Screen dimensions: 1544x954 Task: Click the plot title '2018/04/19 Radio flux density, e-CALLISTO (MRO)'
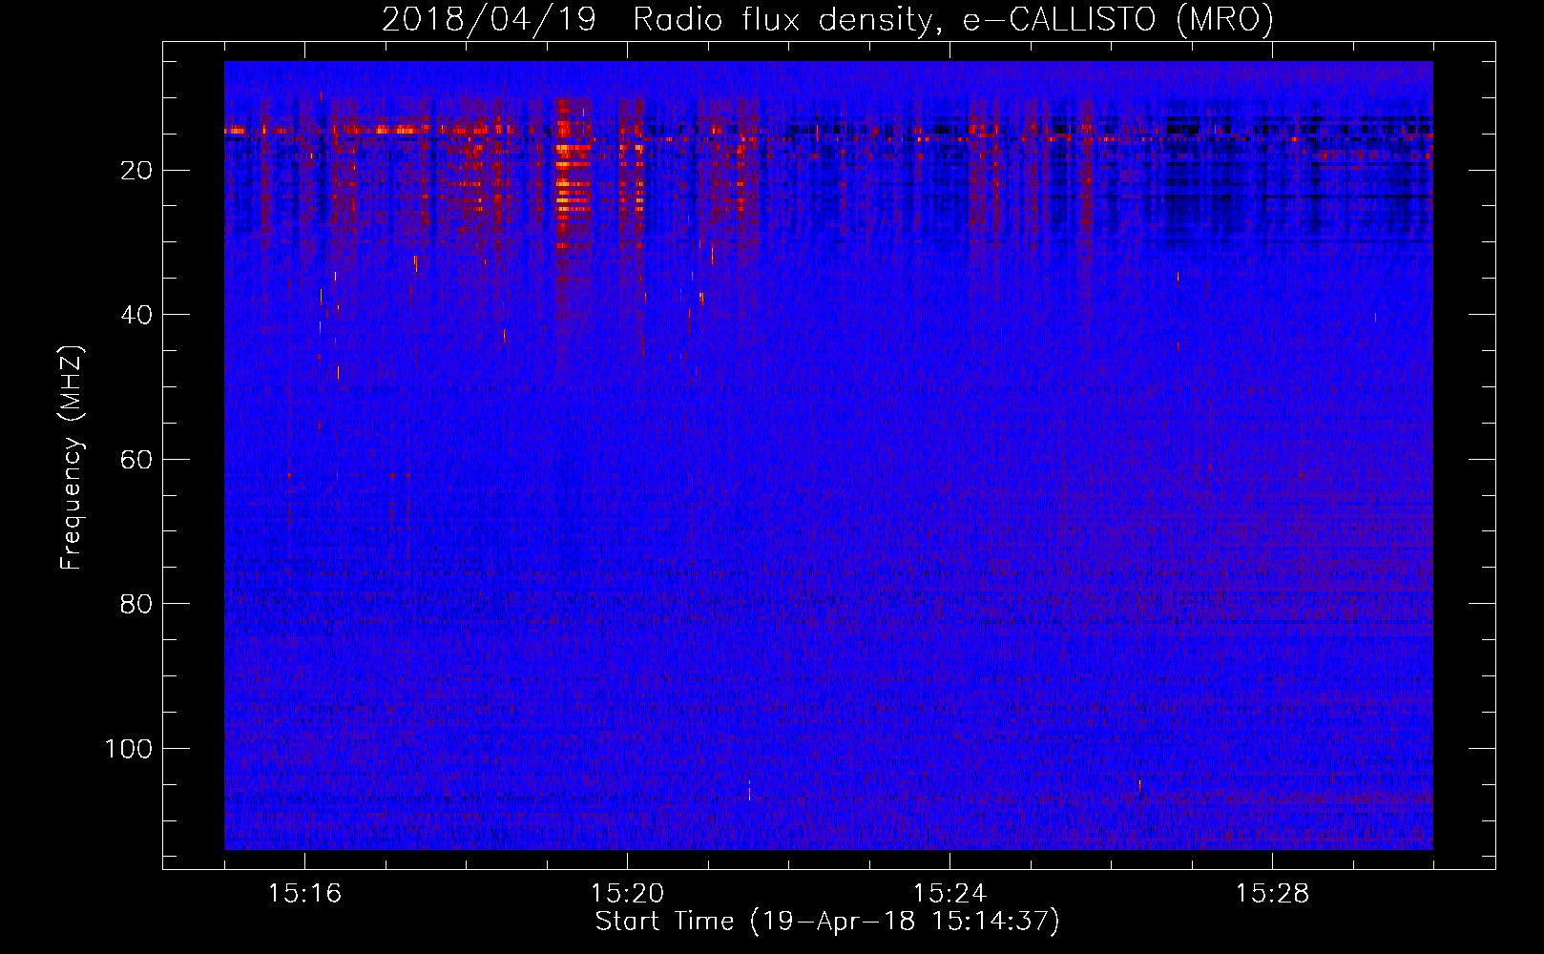tap(827, 19)
